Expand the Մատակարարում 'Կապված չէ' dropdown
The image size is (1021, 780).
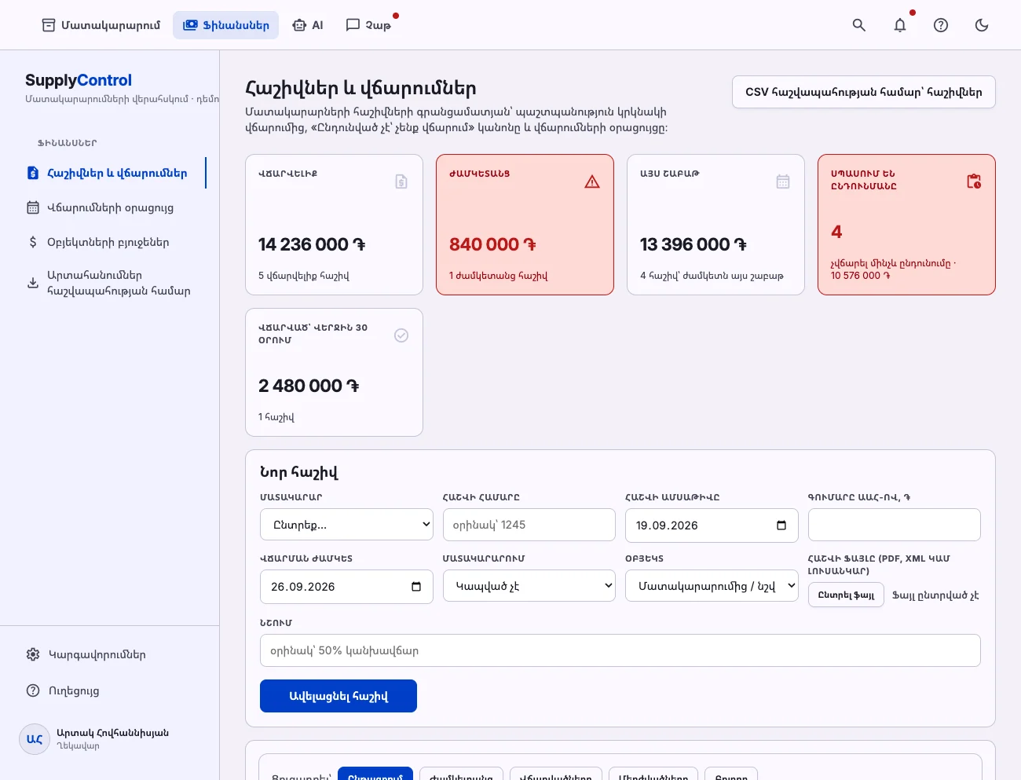[x=529, y=586]
